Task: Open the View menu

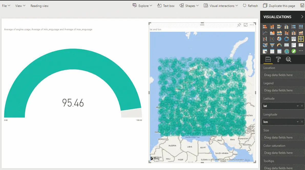Action: coord(20,6)
